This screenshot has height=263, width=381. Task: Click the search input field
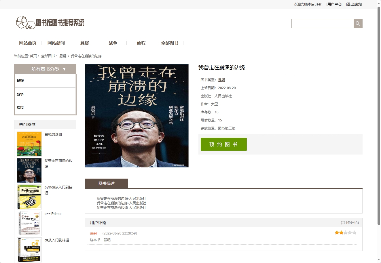[x=322, y=23]
